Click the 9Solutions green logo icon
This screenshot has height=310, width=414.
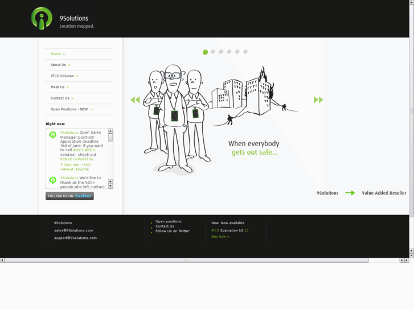[x=42, y=18]
